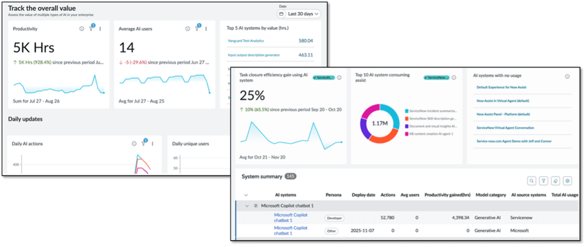Open the Last 30 days date dropdown
Viewport: 586px width, 247px height.
299,14
